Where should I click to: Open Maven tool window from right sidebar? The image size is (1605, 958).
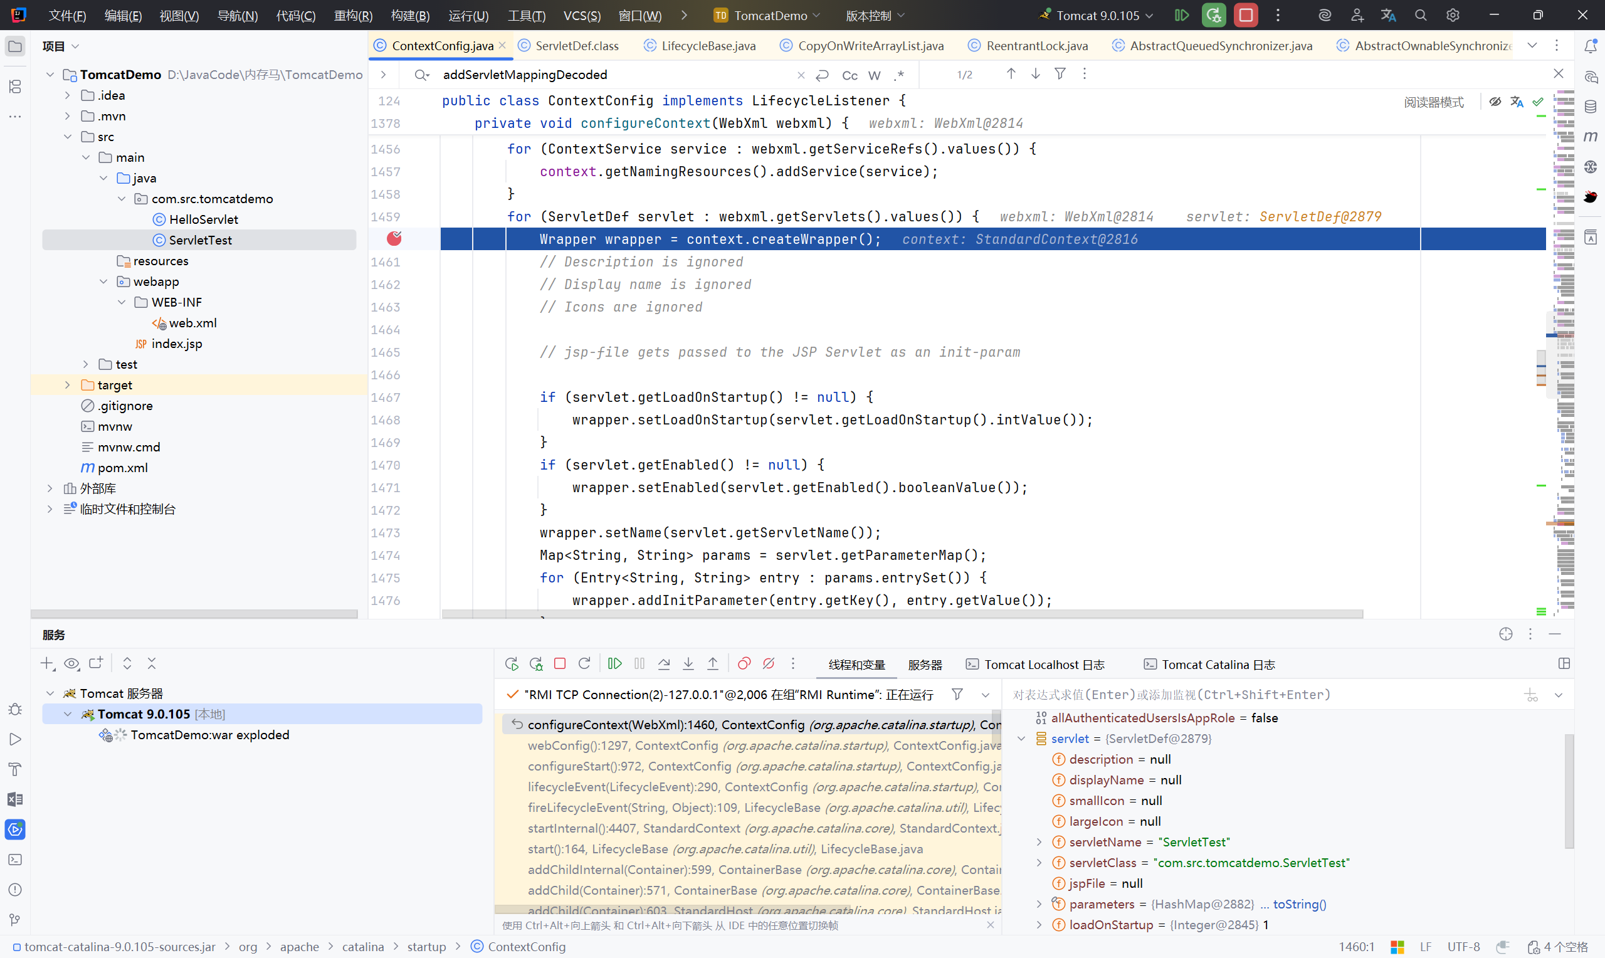1590,136
